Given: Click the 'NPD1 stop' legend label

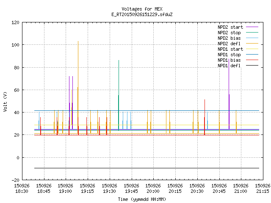Looking at the screenshot, I should [229, 55].
